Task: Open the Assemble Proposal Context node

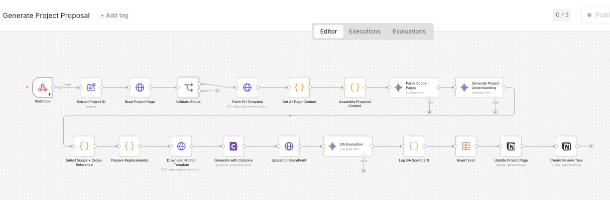Action: (x=354, y=87)
